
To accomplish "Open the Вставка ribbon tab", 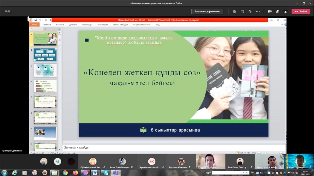I will click(60, 25).
